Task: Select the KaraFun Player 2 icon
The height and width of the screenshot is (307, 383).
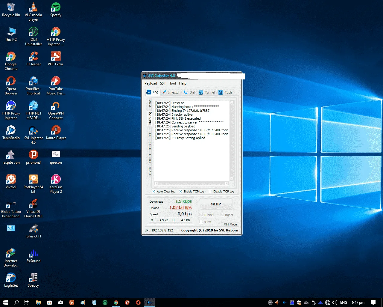Action: 56,184
